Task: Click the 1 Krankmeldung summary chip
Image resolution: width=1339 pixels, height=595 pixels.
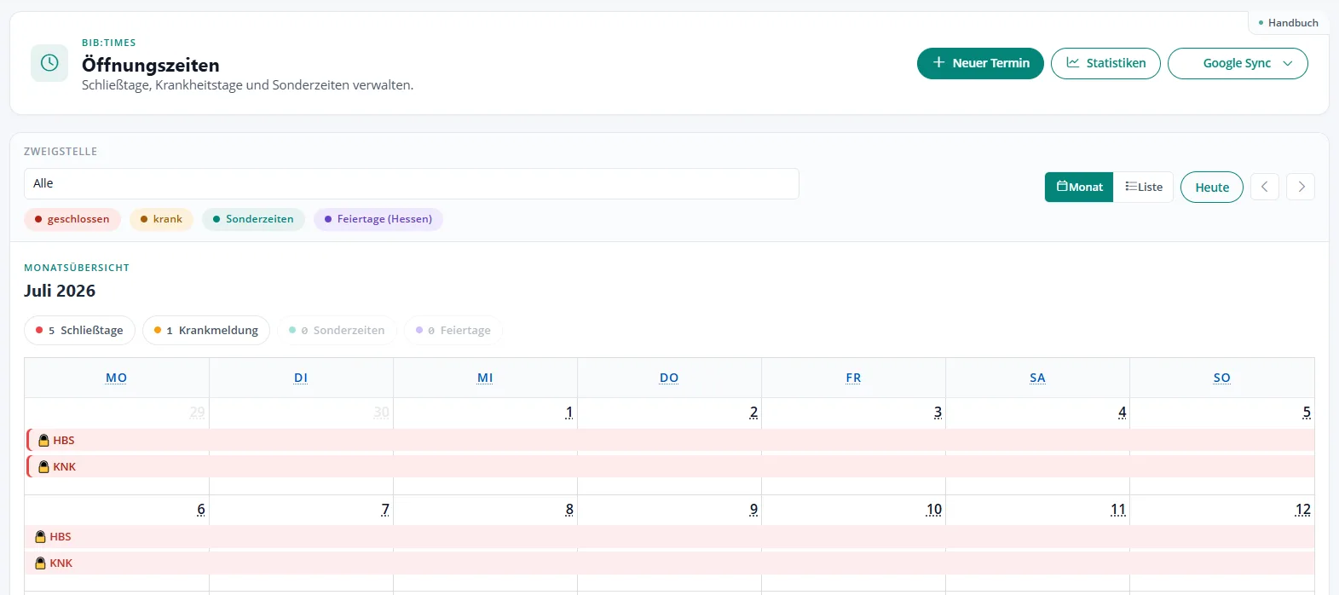Action: pos(206,330)
